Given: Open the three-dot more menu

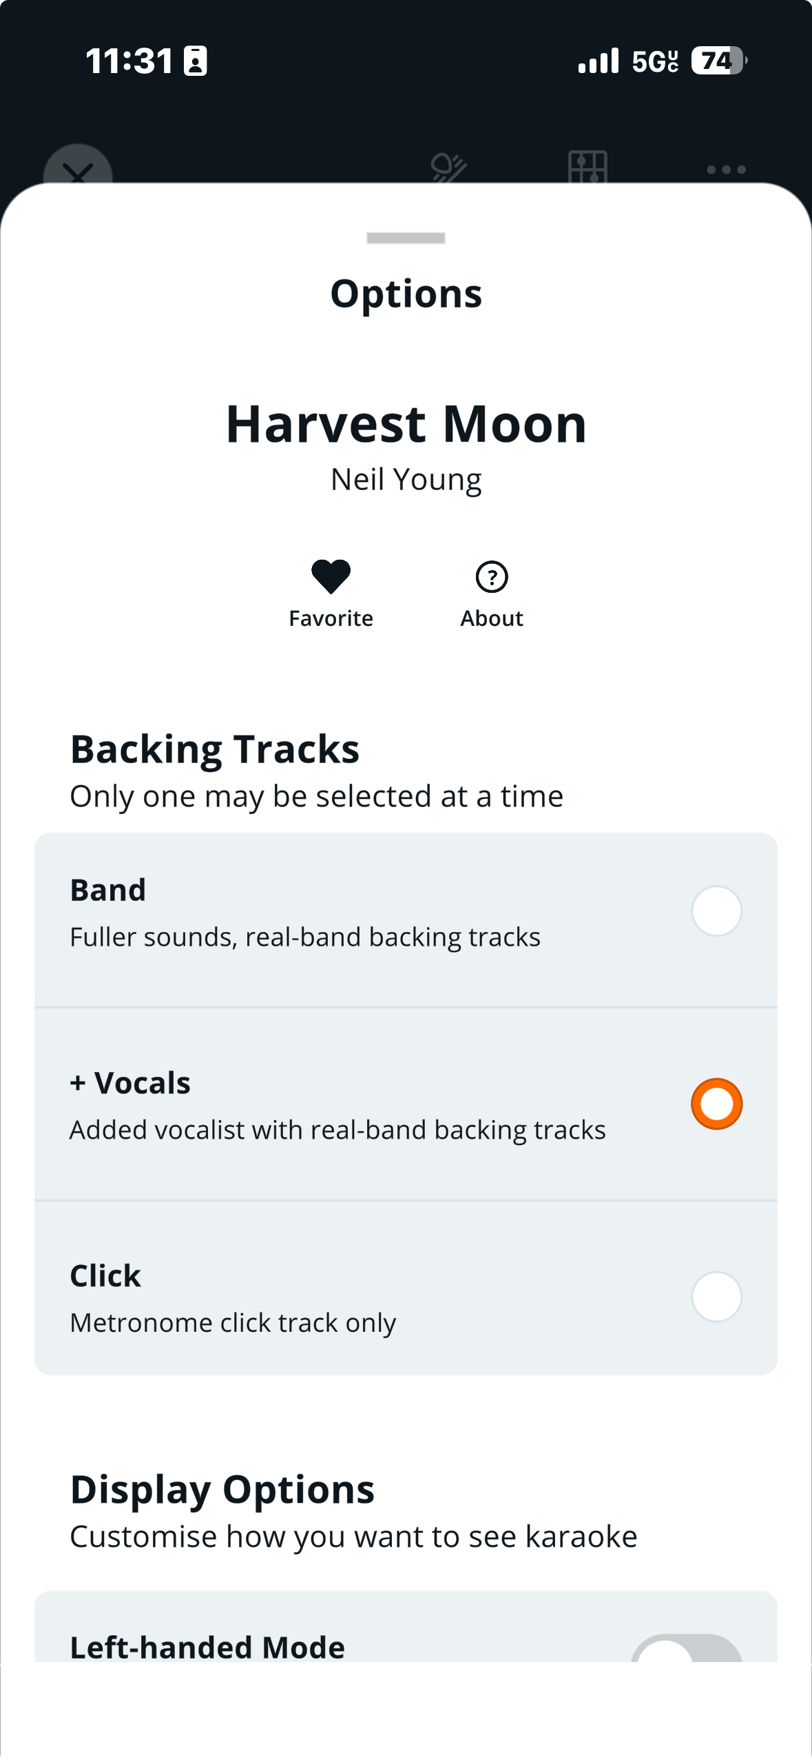Looking at the screenshot, I should 726,170.
